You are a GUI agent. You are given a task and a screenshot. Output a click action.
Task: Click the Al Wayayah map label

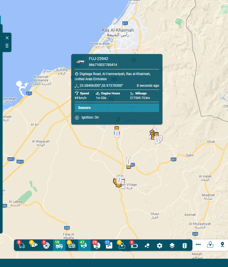[41, 143]
